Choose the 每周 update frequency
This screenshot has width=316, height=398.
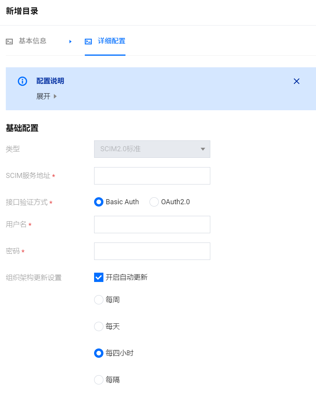point(99,300)
